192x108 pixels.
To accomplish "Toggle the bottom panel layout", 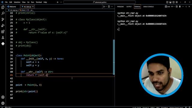I will [x=170, y=2].
